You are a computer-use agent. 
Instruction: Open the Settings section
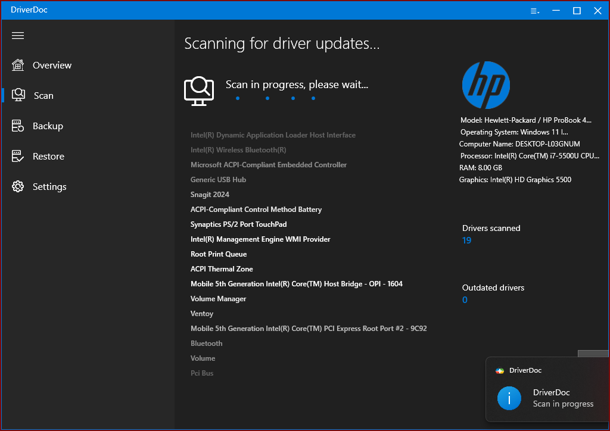click(49, 187)
